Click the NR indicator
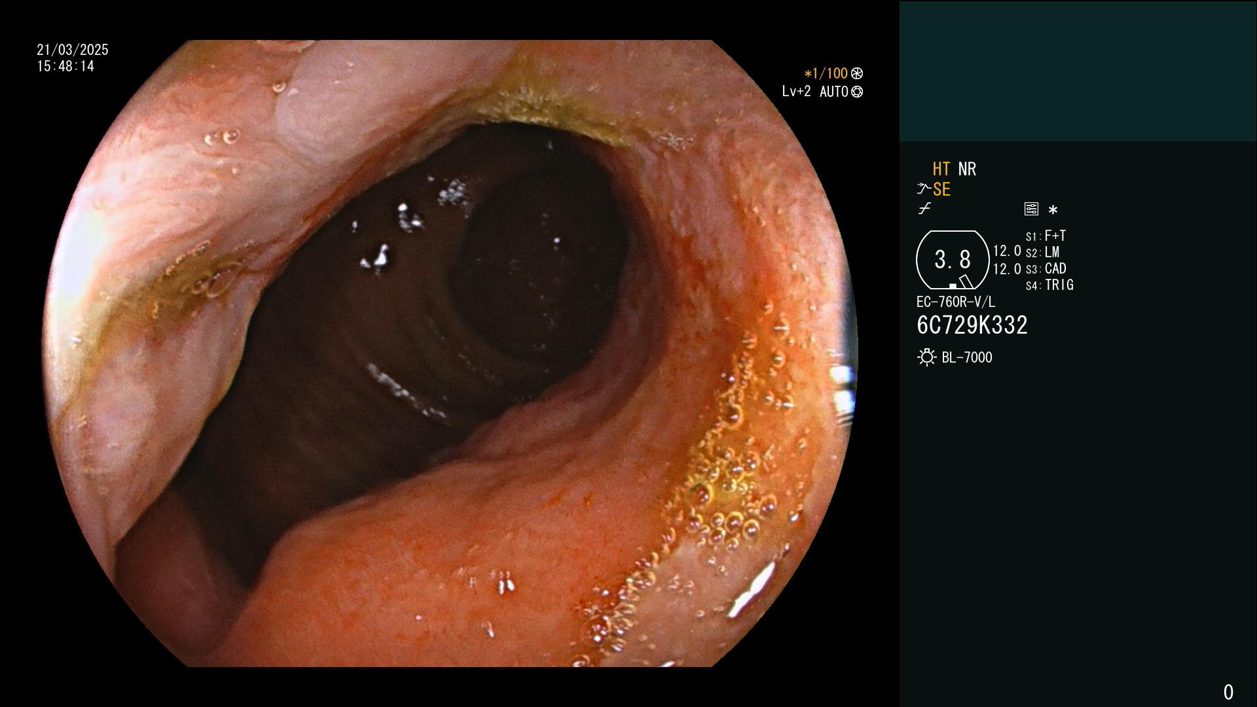Viewport: 1257px width, 707px height. coord(967,169)
